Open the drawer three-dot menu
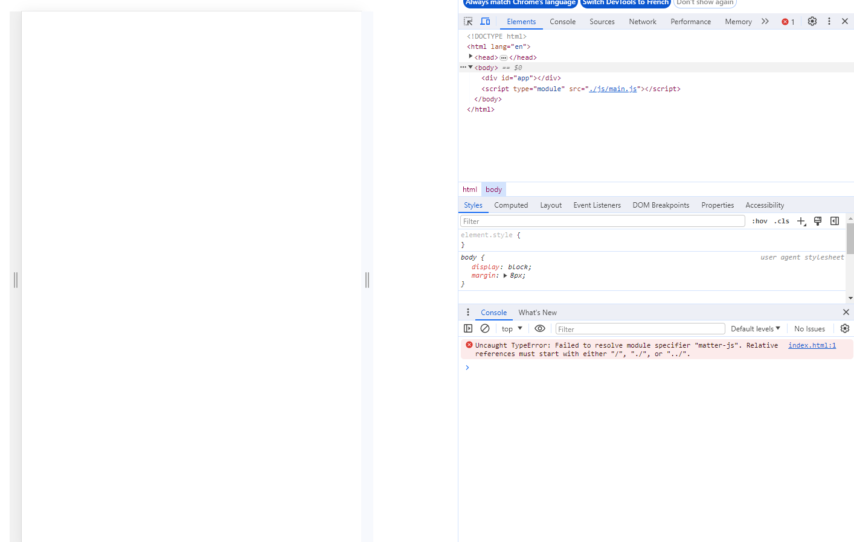 coord(468,312)
